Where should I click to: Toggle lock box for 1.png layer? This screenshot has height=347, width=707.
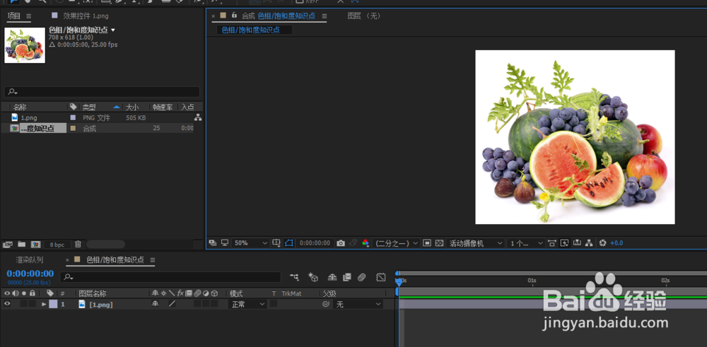pos(33,304)
